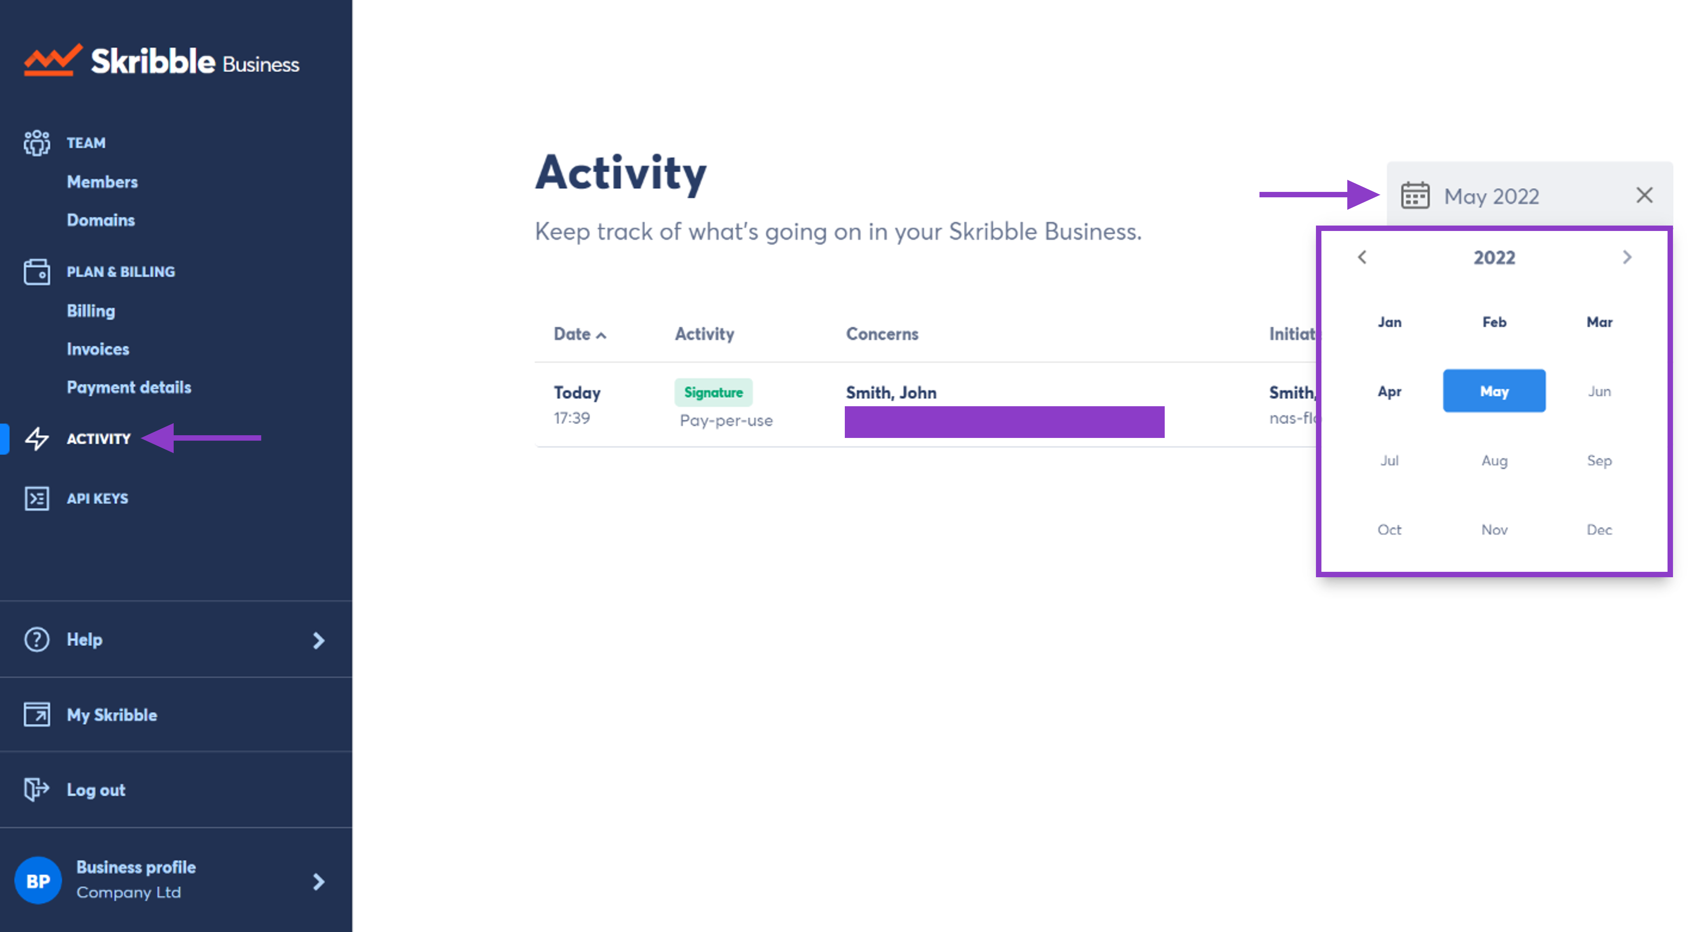This screenshot has width=1702, height=932.
Task: Select May in the month picker
Action: [1494, 391]
